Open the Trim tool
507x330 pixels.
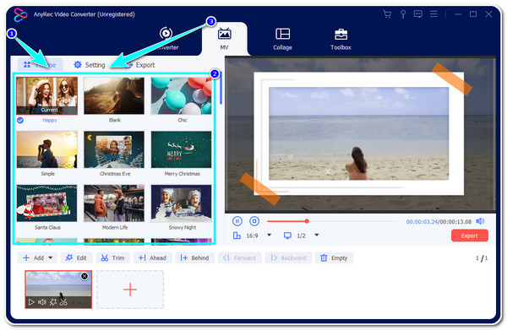coord(113,258)
